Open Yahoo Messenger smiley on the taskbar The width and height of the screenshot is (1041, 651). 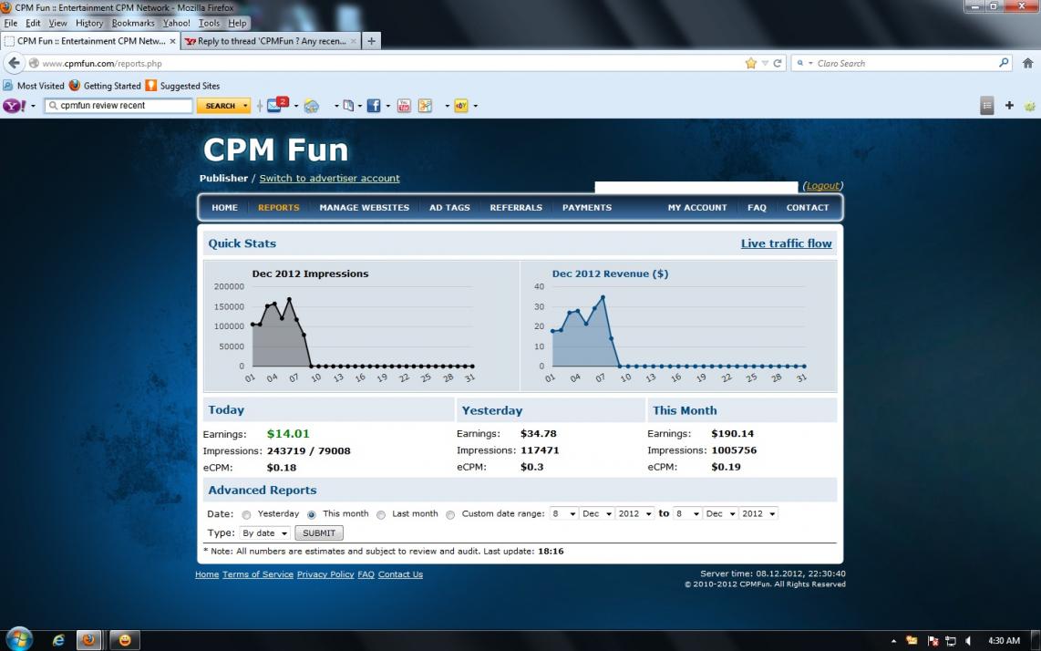coord(124,640)
